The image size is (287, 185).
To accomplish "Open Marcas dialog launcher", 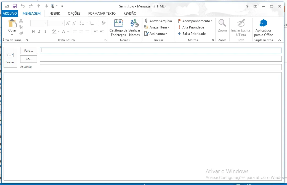I will coord(213,40).
